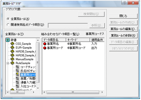Click the selected 事業所コード rule icon

point(17,75)
